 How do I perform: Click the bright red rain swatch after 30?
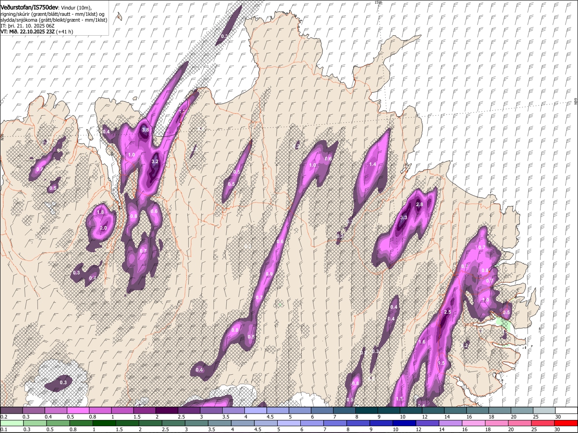pyautogui.click(x=567, y=424)
